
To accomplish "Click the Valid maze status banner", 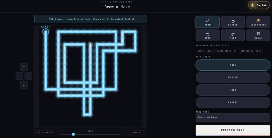I will click(90, 19).
